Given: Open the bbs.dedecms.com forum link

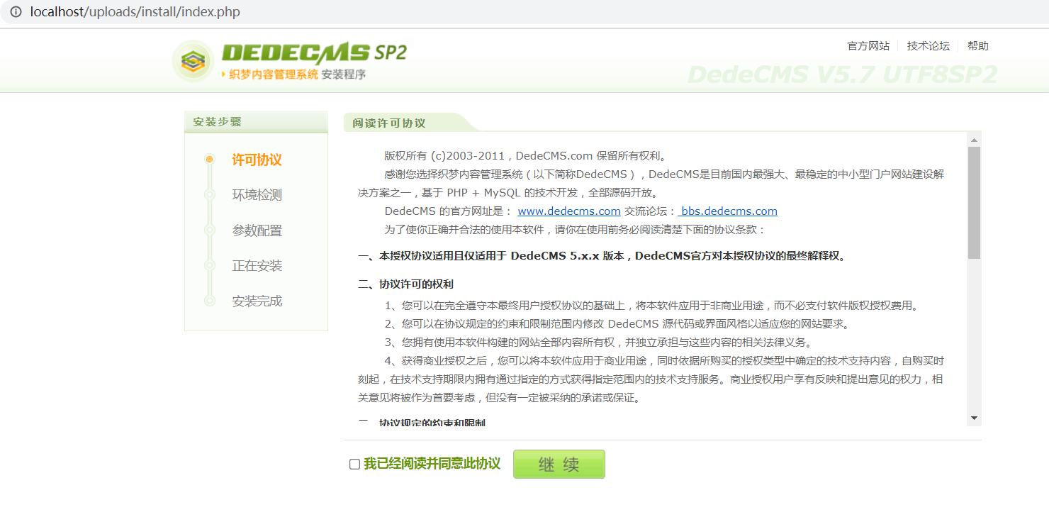Looking at the screenshot, I should coord(728,211).
